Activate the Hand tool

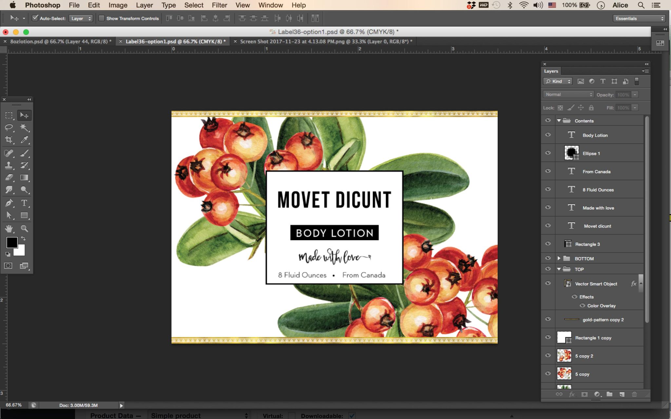9,228
